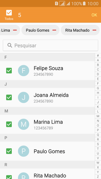Tap Joana Almeida's J avatar circle
The image size is (101, 179).
click(x=24, y=97)
